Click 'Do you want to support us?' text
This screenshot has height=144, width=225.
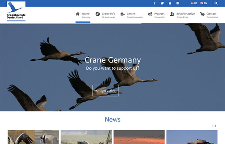[112, 68]
